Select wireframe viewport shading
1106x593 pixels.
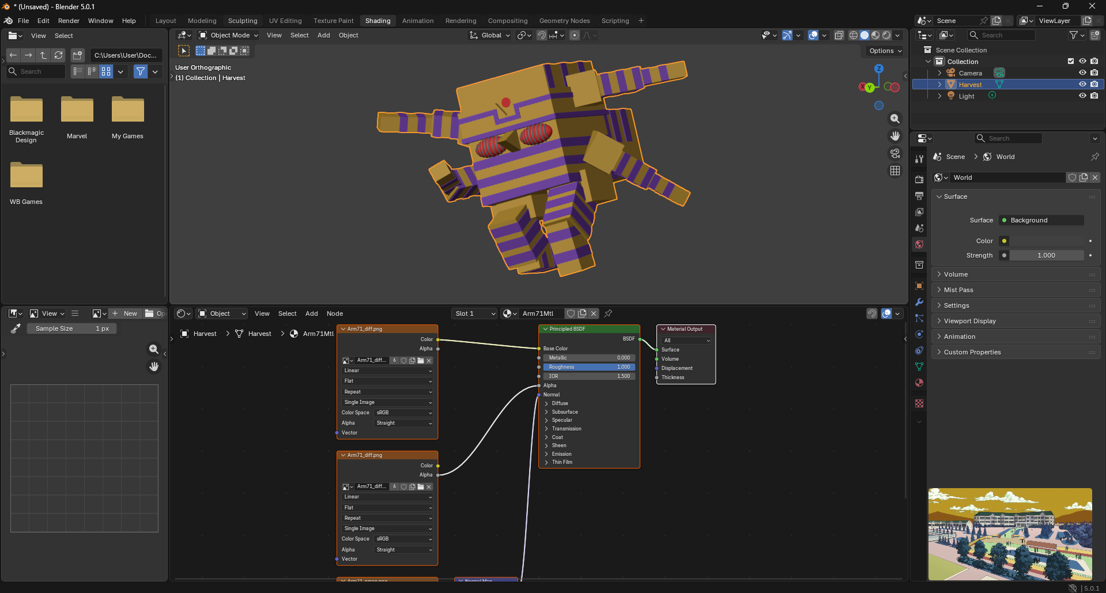(x=854, y=35)
